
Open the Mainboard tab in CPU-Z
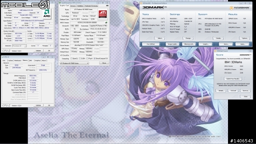18,60
